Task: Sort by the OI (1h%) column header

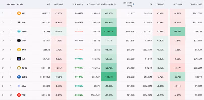Action: (x=160, y=4)
